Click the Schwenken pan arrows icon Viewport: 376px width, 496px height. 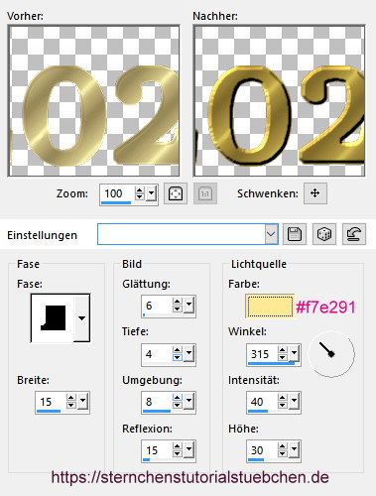coord(315,193)
